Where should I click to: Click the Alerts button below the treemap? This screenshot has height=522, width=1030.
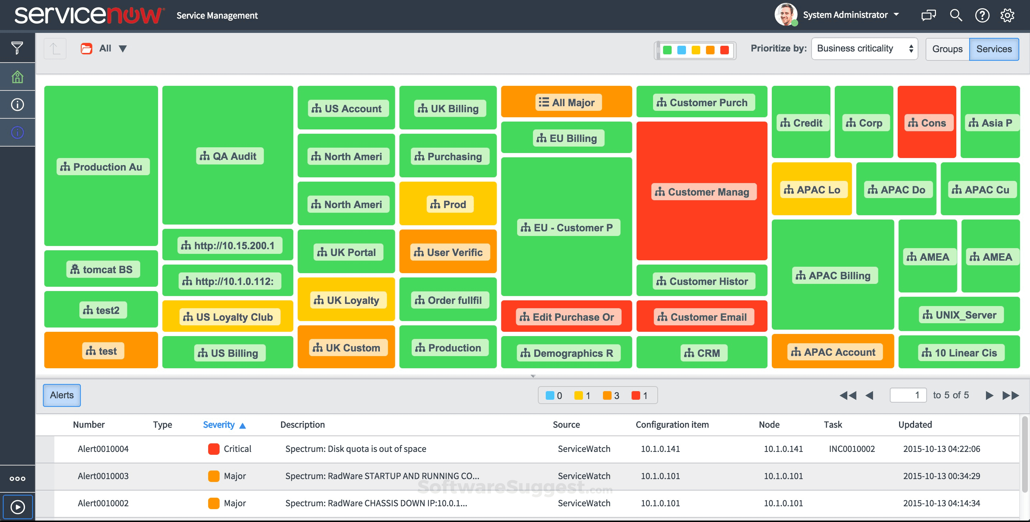tap(63, 394)
